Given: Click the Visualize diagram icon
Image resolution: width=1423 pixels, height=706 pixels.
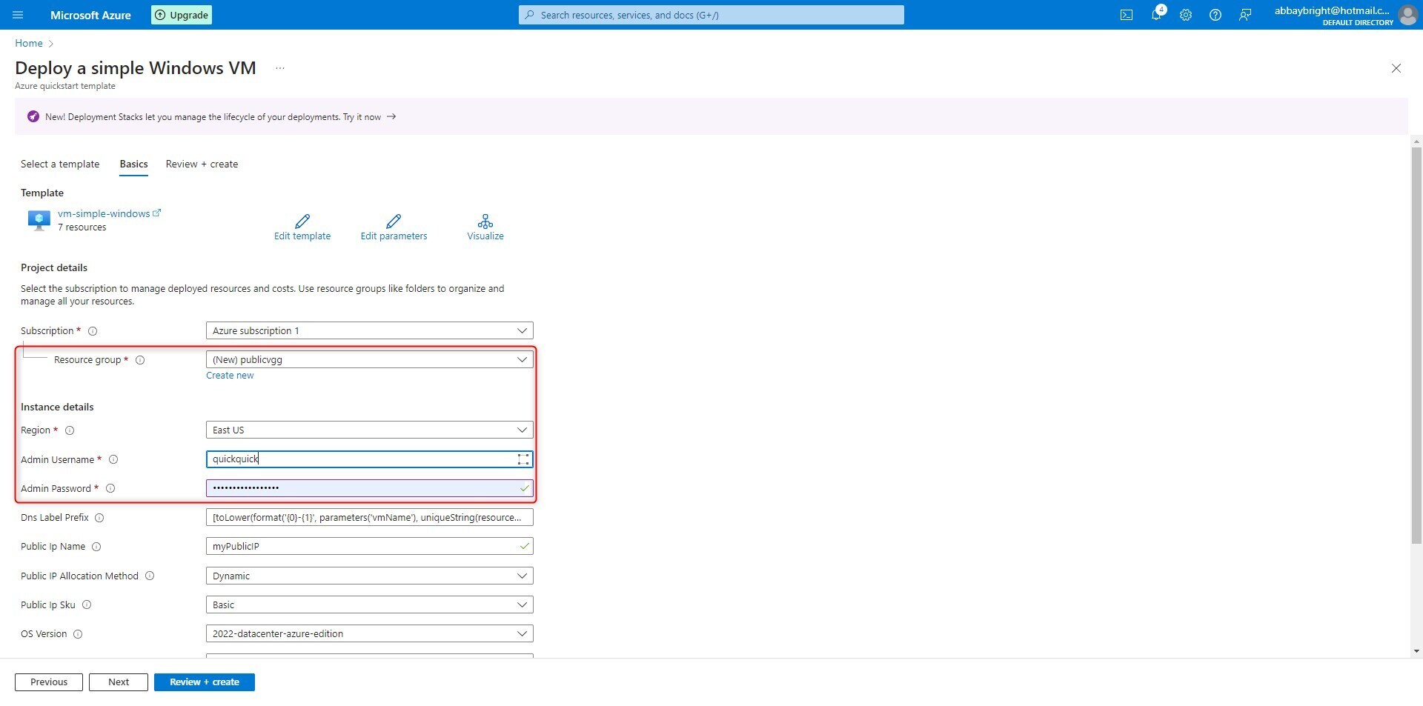Looking at the screenshot, I should point(485,221).
